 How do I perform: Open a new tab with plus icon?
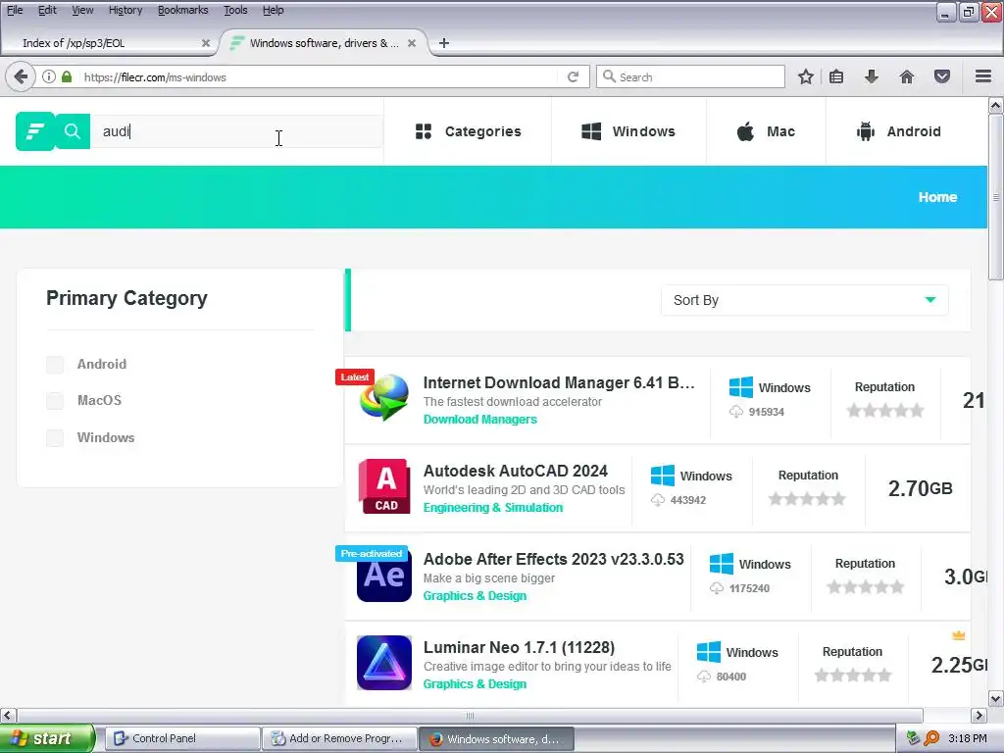point(444,43)
